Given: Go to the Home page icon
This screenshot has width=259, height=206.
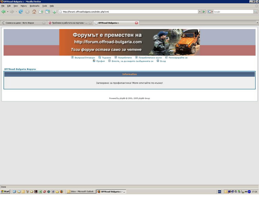Looking at the screenshot, I should (x=34, y=12).
